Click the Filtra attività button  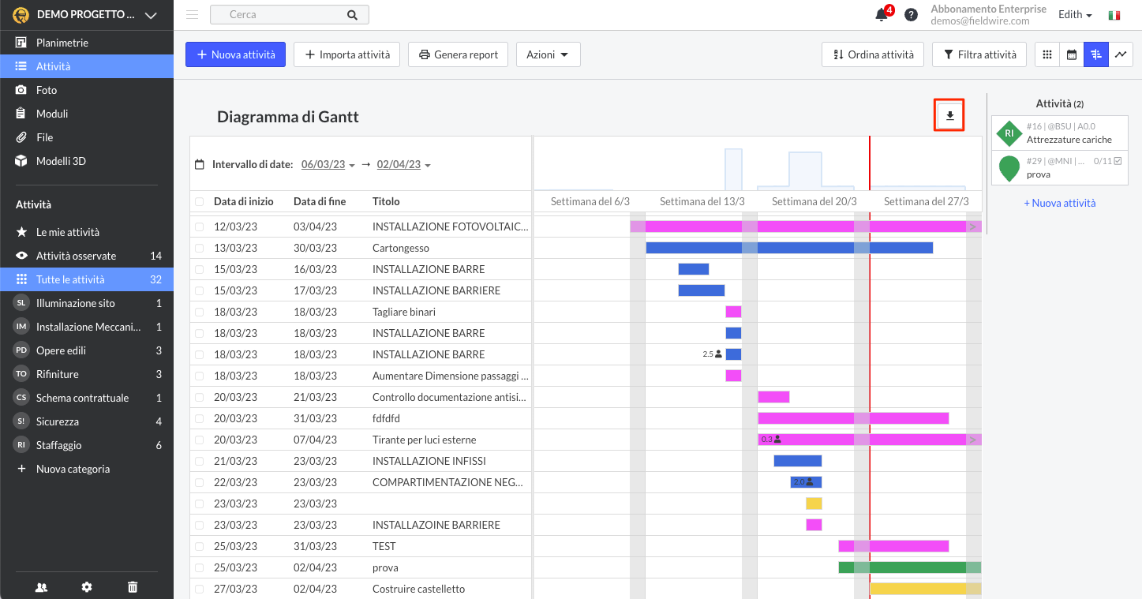[x=979, y=54]
